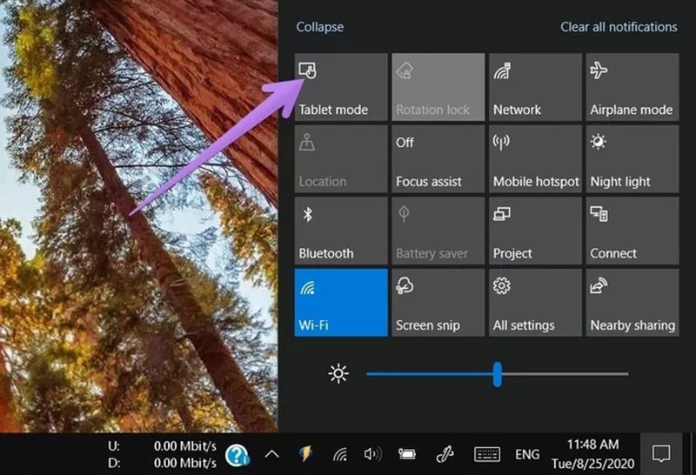The height and width of the screenshot is (475, 696).
Task: Open the pen Windows Ink Workspace icon
Action: [x=445, y=454]
